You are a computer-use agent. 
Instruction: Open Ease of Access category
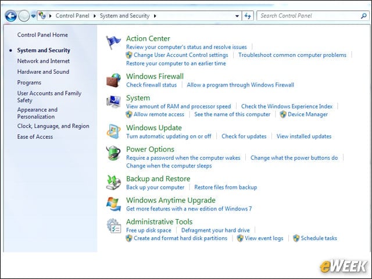click(35, 137)
